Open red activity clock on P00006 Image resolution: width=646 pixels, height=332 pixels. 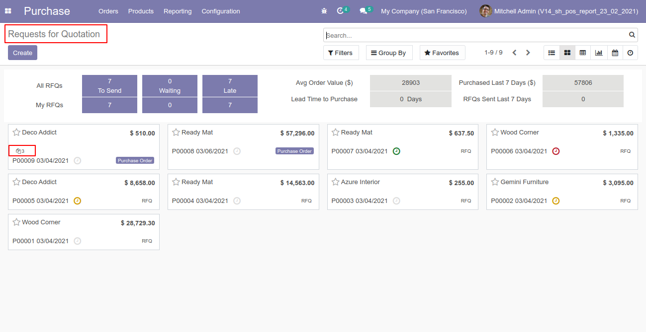(556, 151)
